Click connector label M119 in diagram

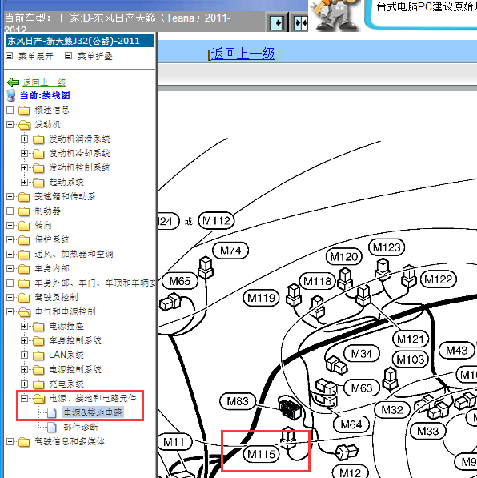(261, 298)
